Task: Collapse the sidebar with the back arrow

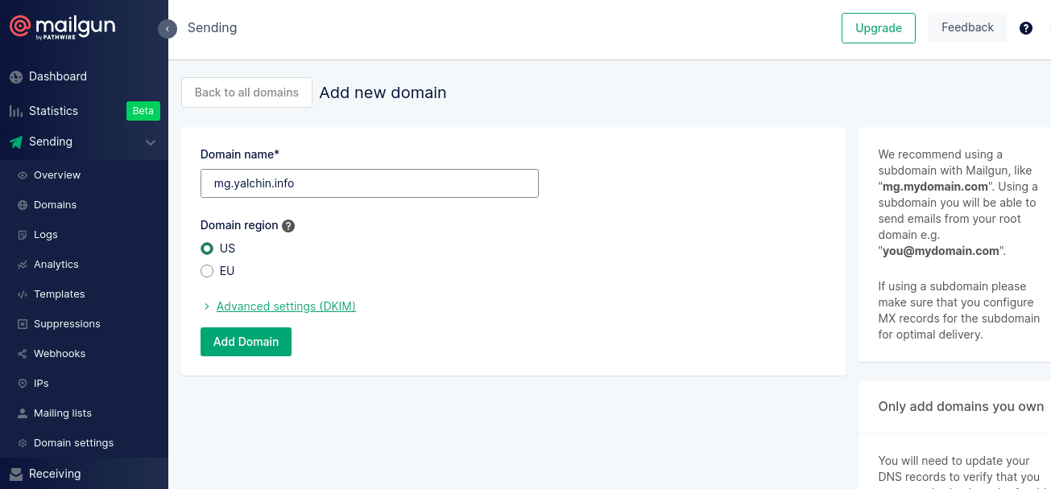Action: point(168,28)
